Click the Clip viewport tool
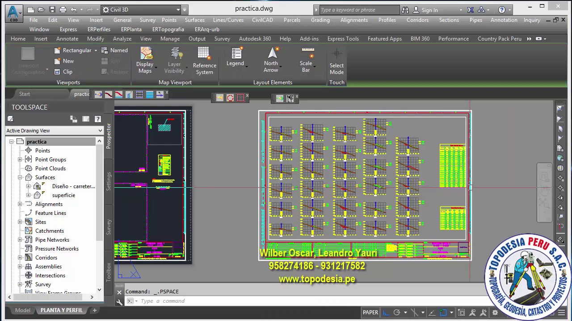This screenshot has width=572, height=321. [63, 72]
